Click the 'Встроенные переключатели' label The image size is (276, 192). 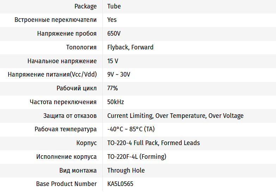[x=56, y=20]
